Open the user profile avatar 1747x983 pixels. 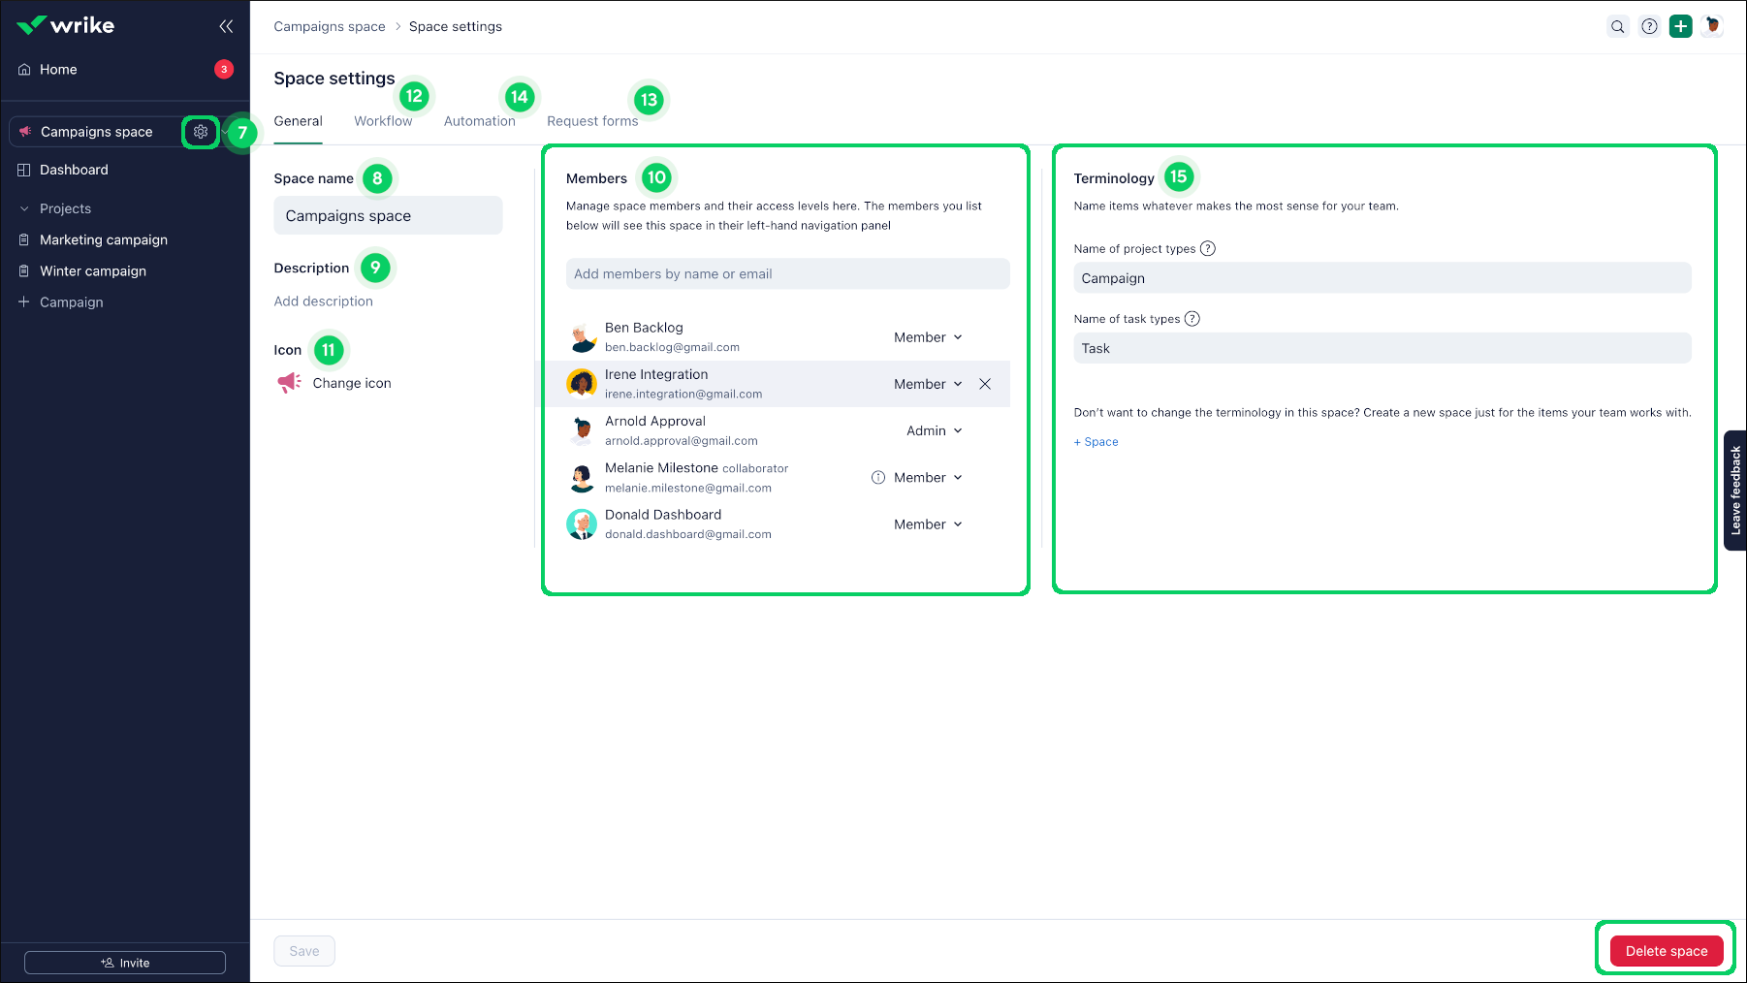(1713, 26)
